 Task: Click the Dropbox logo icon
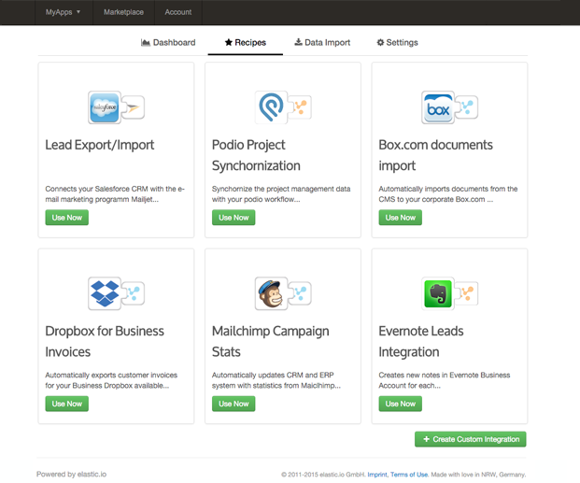click(105, 293)
